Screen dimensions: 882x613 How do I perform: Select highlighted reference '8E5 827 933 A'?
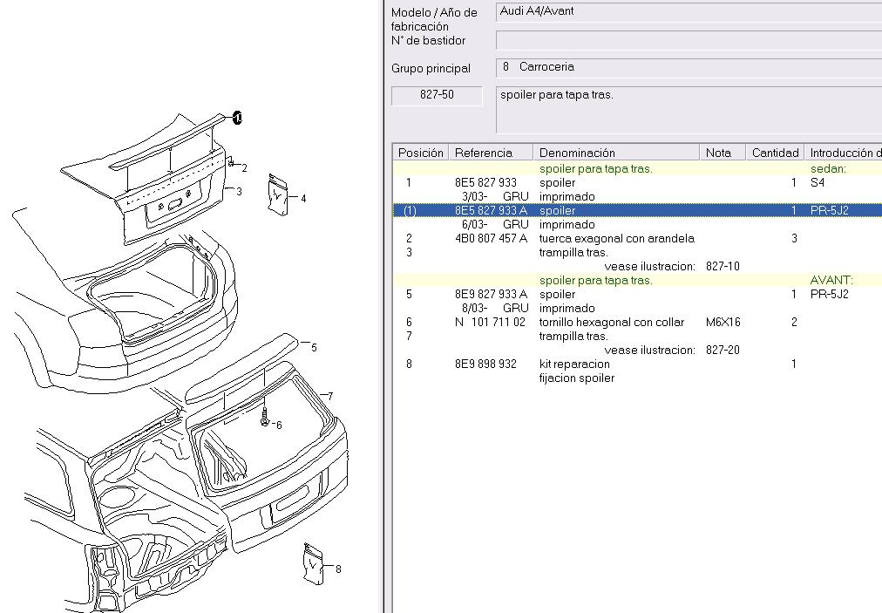491,210
